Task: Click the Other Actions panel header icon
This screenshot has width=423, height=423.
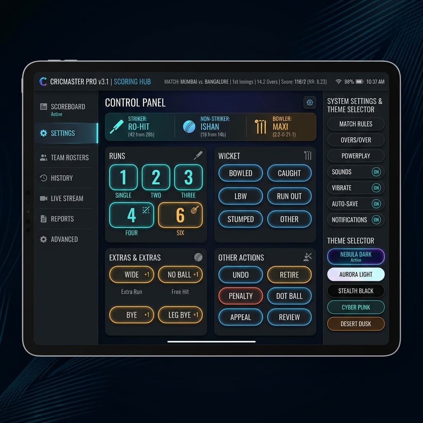Action: 307,257
